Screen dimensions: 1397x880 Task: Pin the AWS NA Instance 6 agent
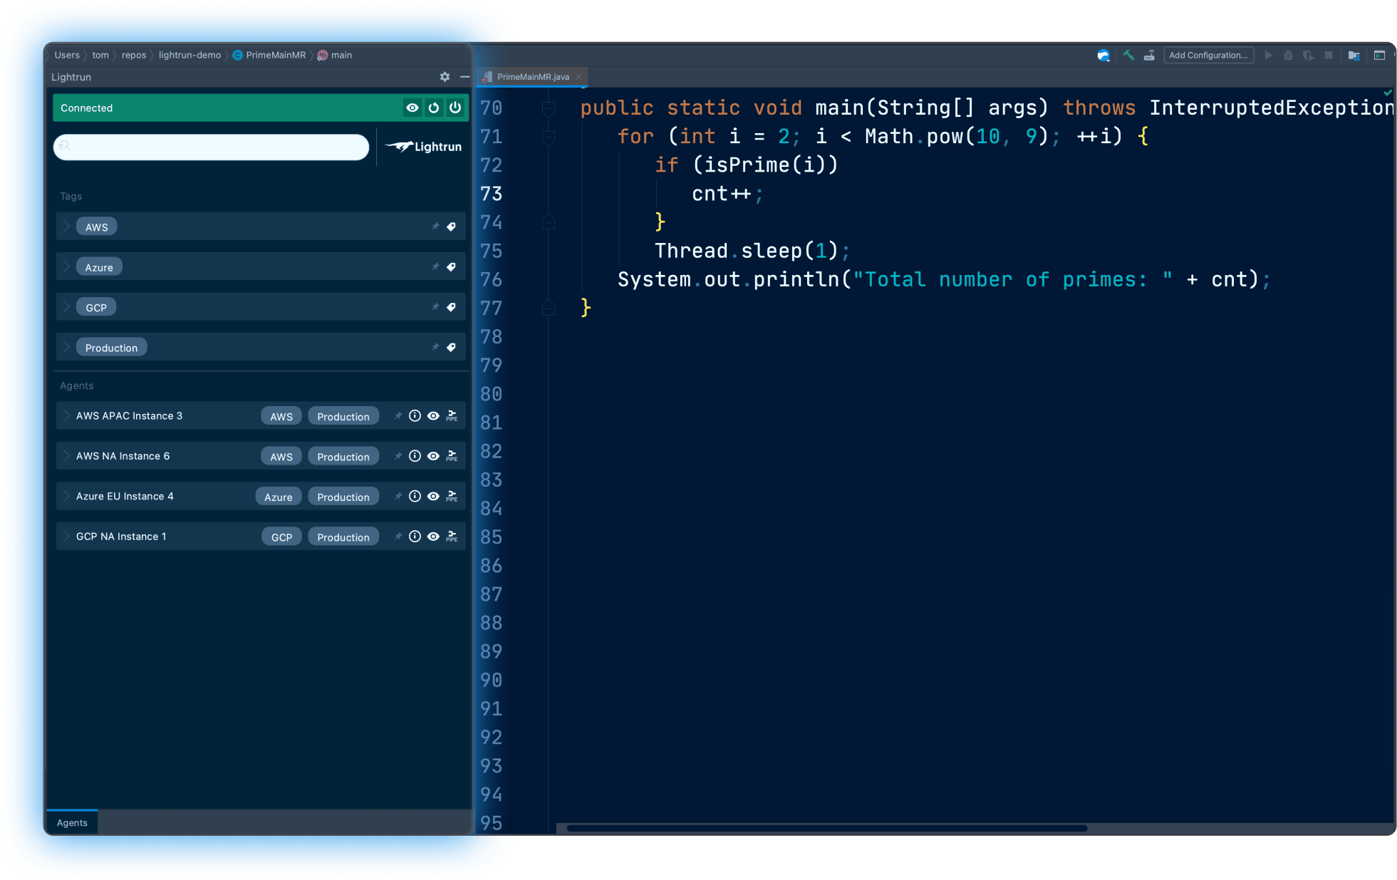coord(398,456)
